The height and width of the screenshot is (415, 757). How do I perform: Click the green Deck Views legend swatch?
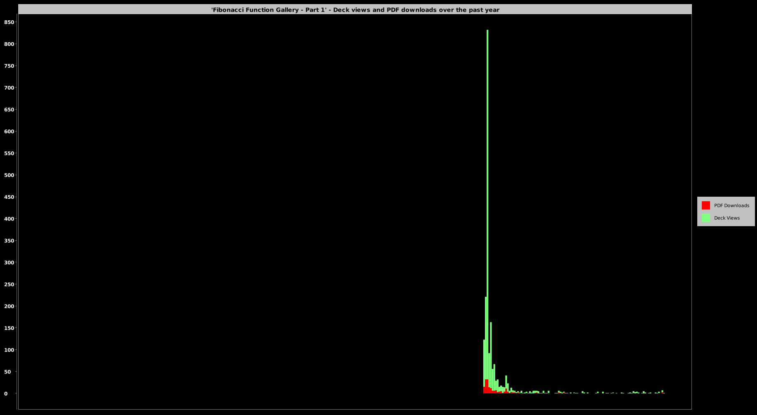click(706, 218)
